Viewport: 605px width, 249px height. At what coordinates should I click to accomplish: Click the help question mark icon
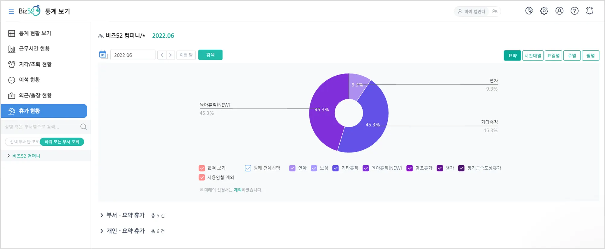(574, 11)
